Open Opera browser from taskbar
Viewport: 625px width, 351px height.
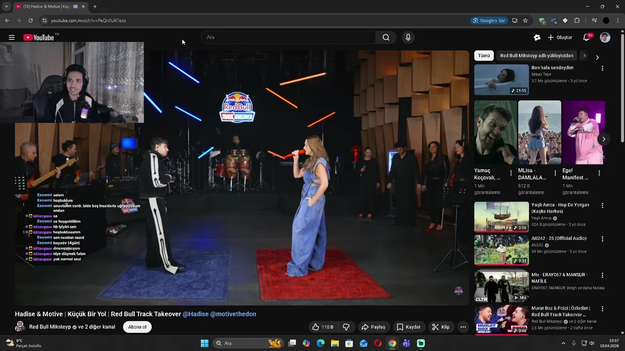click(377, 343)
